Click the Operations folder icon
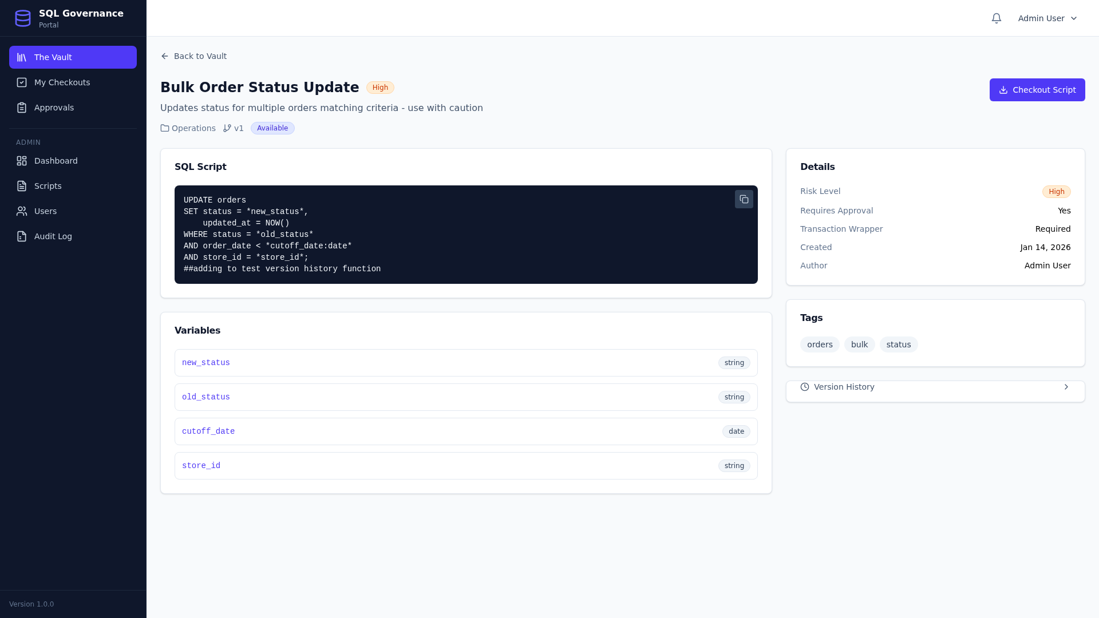This screenshot has width=1099, height=618. [165, 128]
